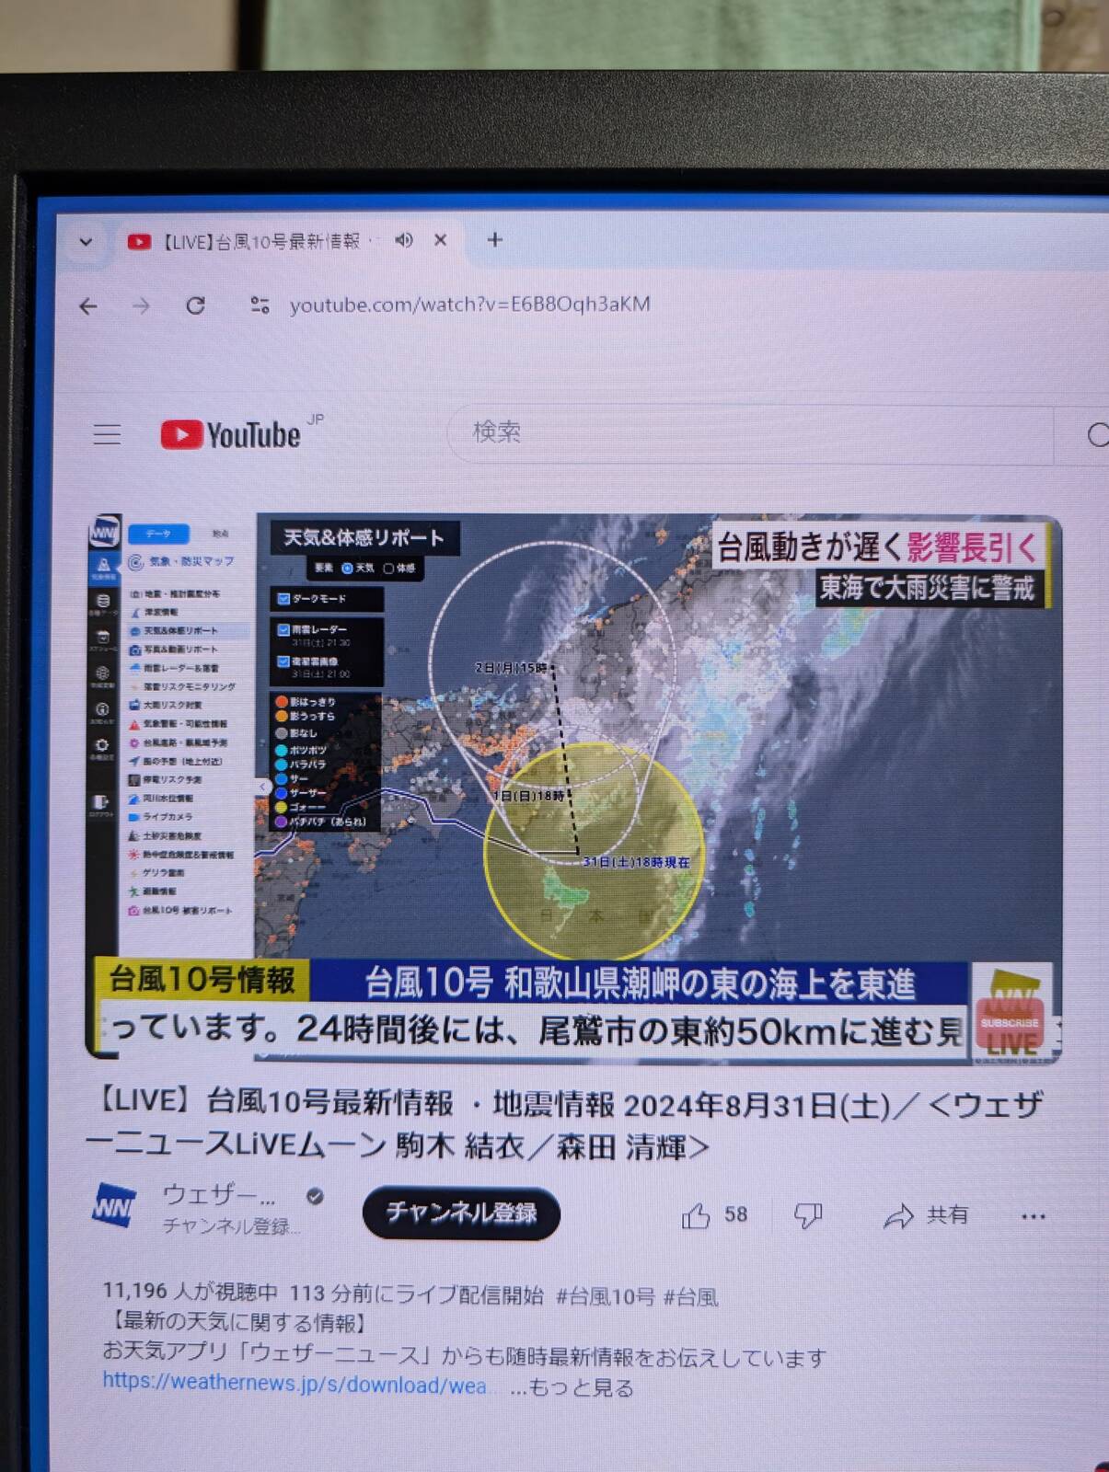Toggle the ダークモード checkbox

284,599
